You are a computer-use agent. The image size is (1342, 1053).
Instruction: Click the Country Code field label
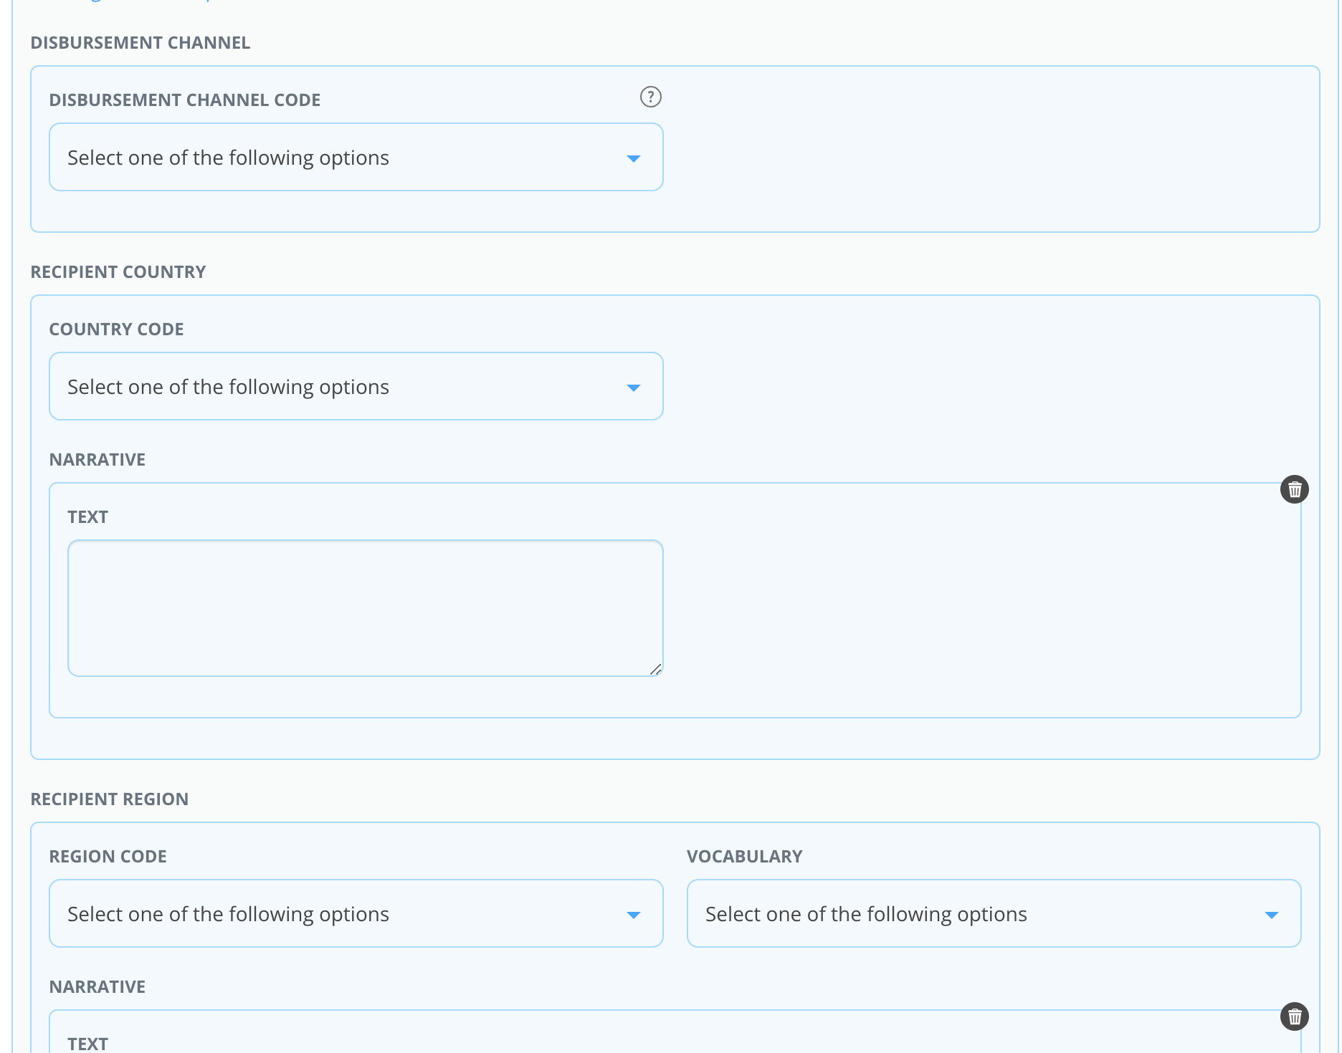point(117,330)
